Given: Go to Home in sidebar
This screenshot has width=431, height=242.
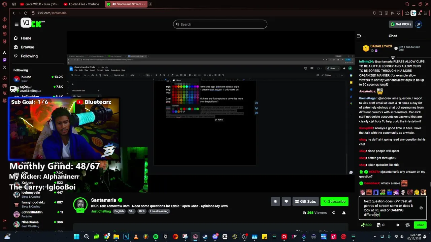Looking at the screenshot, I should pyautogui.click(x=23, y=38).
